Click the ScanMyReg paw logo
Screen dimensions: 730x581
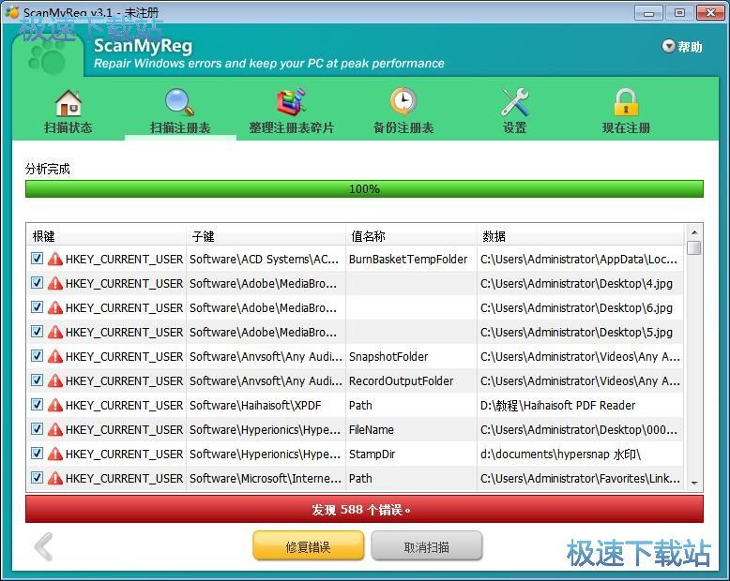point(47,59)
